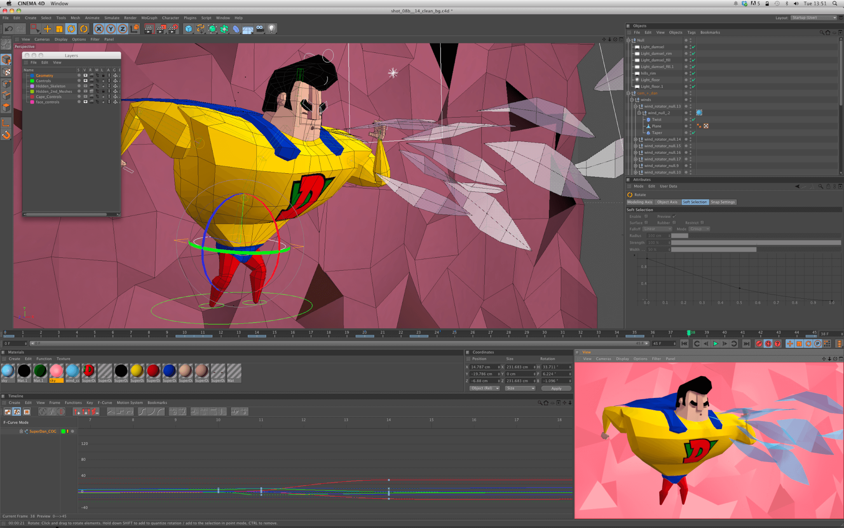The width and height of the screenshot is (844, 528).
Task: Switch to the Object Axis tab
Action: [x=667, y=202]
